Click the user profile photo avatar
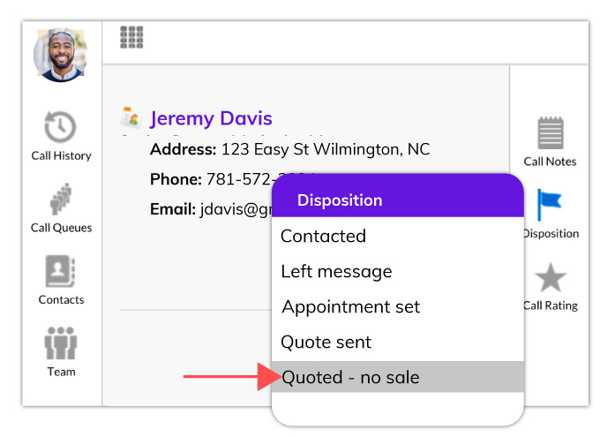This screenshot has height=437, width=600. [x=61, y=55]
